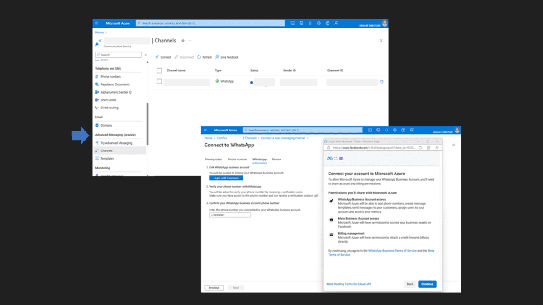This screenshot has width=543, height=305.
Task: Open Phone numbers in the sidebar
Action: click(x=108, y=77)
